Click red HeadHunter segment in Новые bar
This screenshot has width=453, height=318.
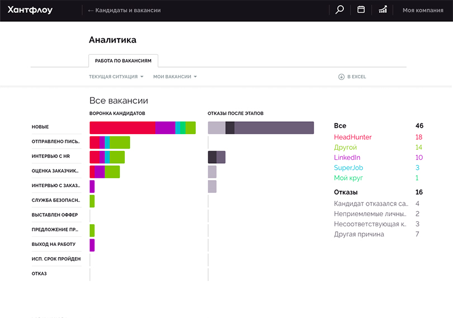pyautogui.click(x=122, y=127)
